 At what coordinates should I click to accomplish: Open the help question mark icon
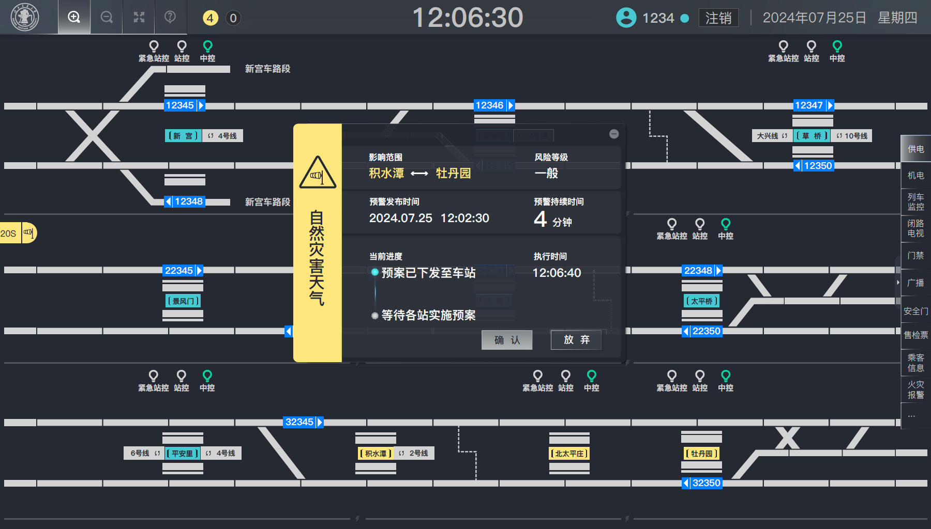(x=170, y=17)
